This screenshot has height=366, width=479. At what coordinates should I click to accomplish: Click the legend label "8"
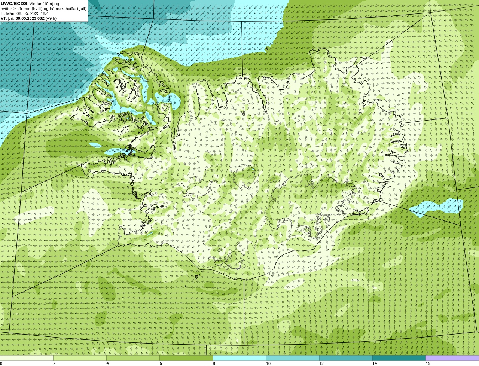click(214, 363)
